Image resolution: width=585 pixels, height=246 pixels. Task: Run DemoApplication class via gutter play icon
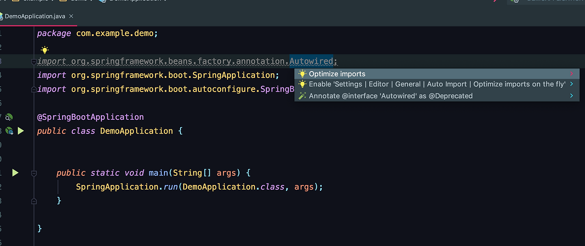21,131
